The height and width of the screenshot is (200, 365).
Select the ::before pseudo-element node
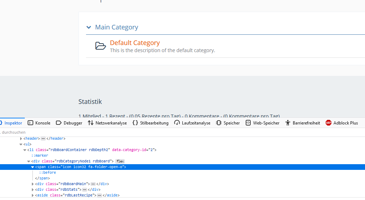coord(47,173)
